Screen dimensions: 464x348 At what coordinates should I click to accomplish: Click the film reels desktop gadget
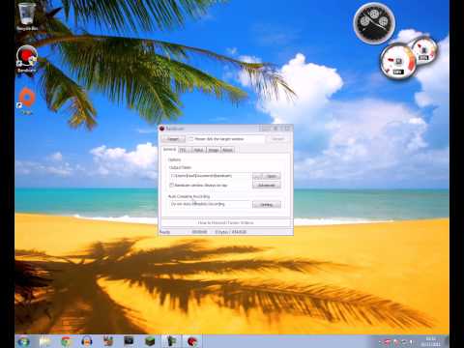tap(374, 23)
